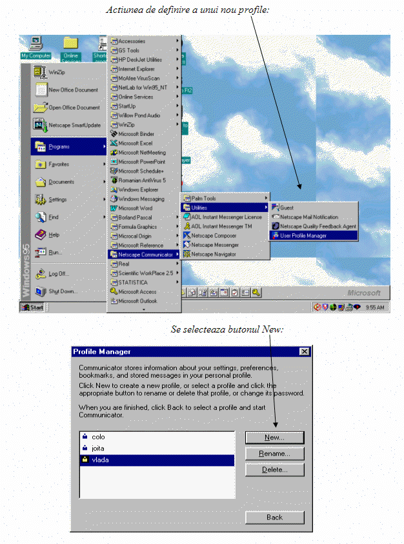This screenshot has width=404, height=544.
Task: Select McAfee VirusScan menu entry
Action: pyautogui.click(x=144, y=79)
